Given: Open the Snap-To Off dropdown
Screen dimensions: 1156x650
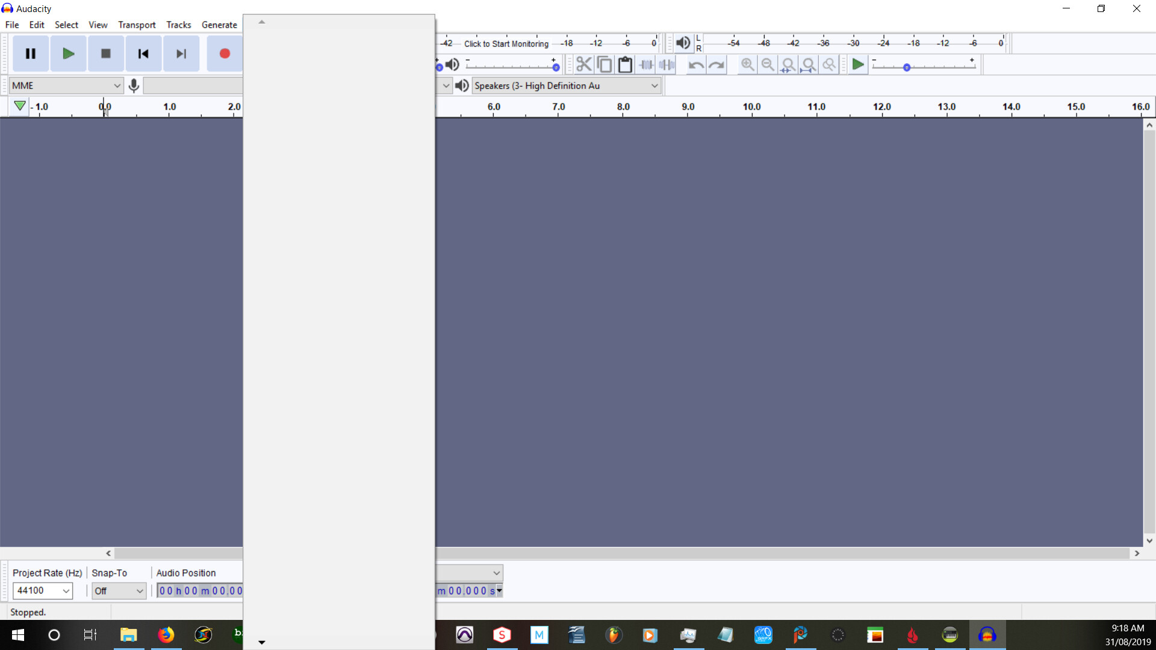Looking at the screenshot, I should tap(119, 591).
